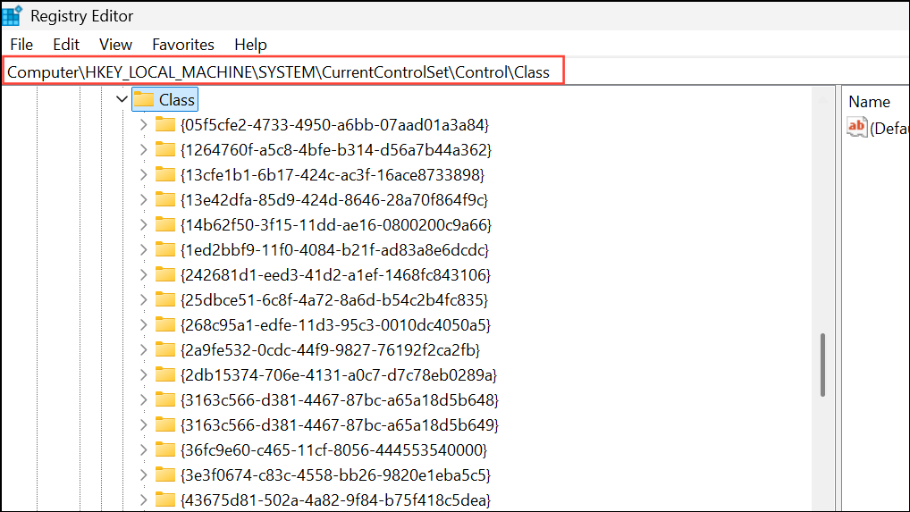Select key name {05f5cfe2-4733-4950-a6bb-07aad01a3a84}
The height and width of the screenshot is (512, 910).
click(335, 125)
